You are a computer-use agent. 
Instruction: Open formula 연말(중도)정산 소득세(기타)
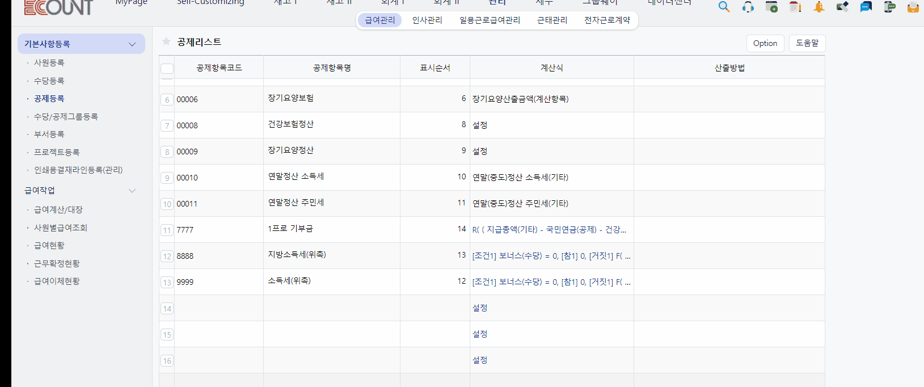tap(520, 177)
